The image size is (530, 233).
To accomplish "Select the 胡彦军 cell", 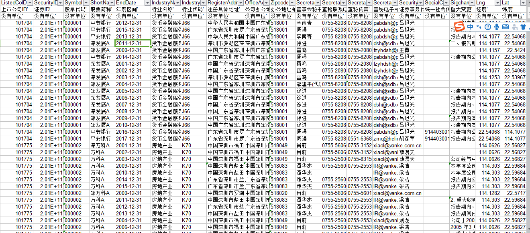I will 411,139.
